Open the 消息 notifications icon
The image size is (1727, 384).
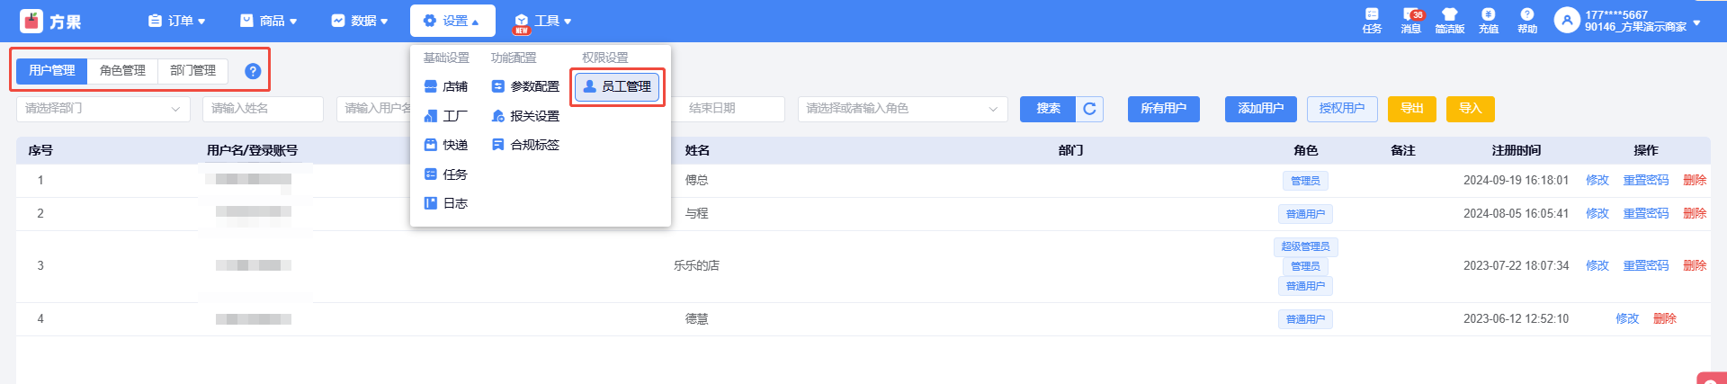pyautogui.click(x=1410, y=20)
